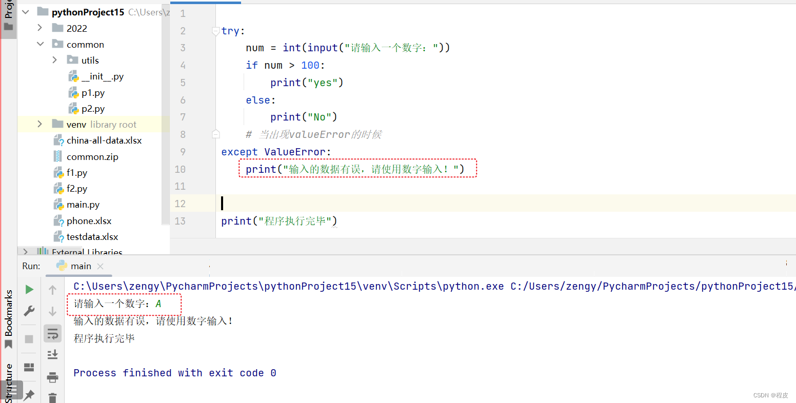Collapse the pythonProject15 root folder
Screen dimensions: 796x403
coord(26,12)
